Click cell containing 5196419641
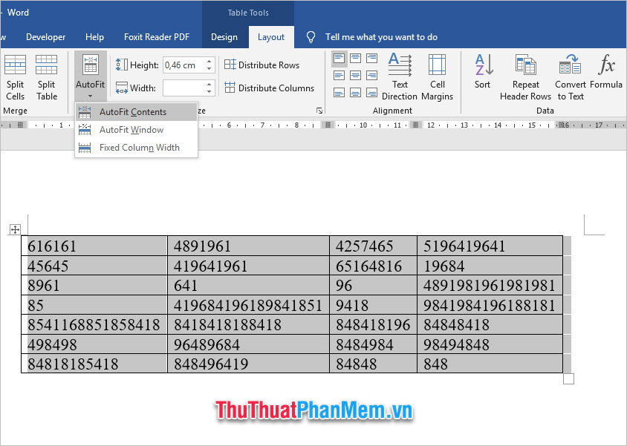627x446 pixels. [x=490, y=246]
